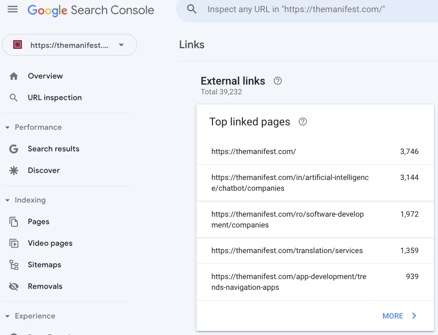438x335 pixels.
Task: Click the Overview home icon
Action: 14,76
